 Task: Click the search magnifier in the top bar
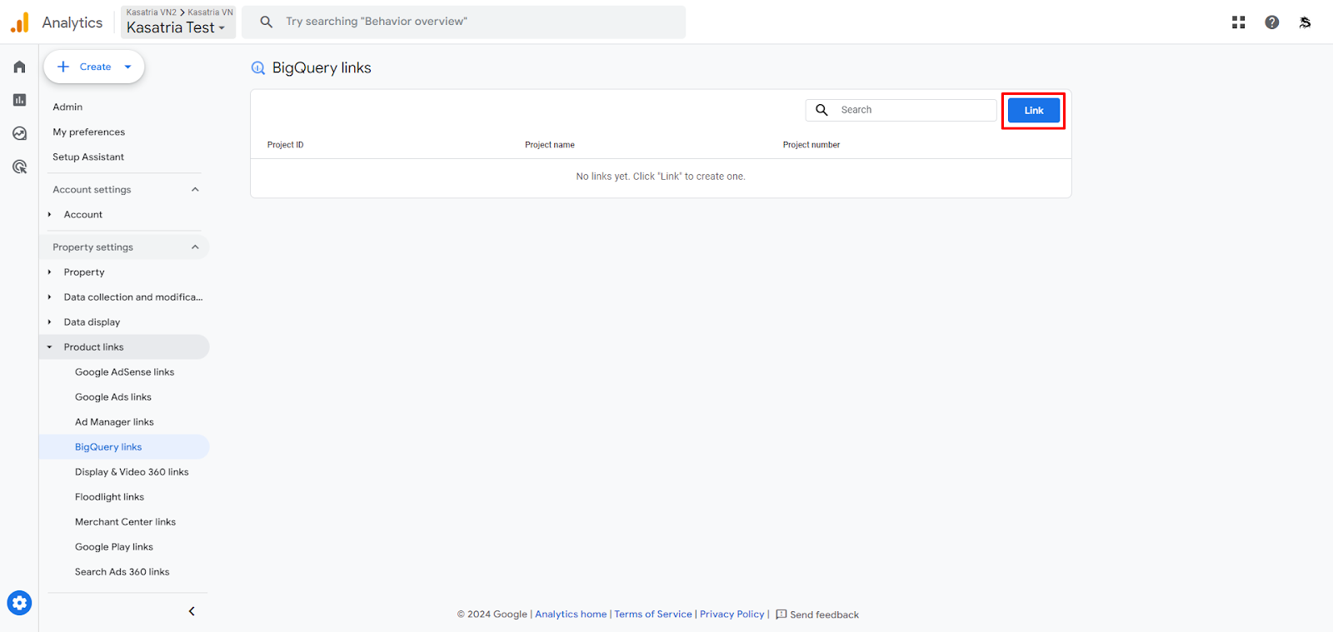tap(267, 22)
